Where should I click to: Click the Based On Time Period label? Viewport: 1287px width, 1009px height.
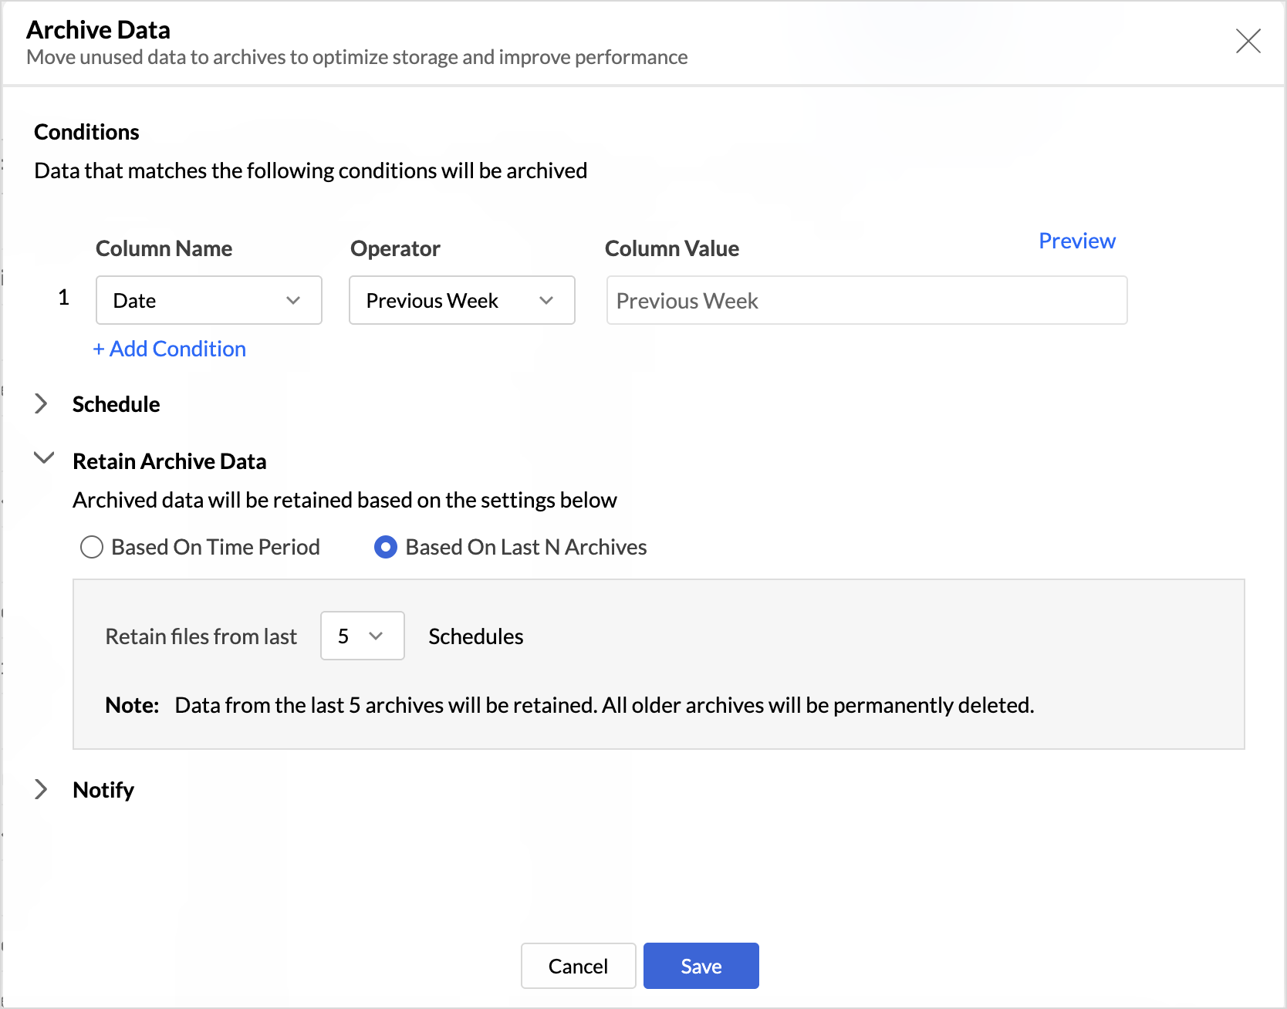click(x=215, y=547)
